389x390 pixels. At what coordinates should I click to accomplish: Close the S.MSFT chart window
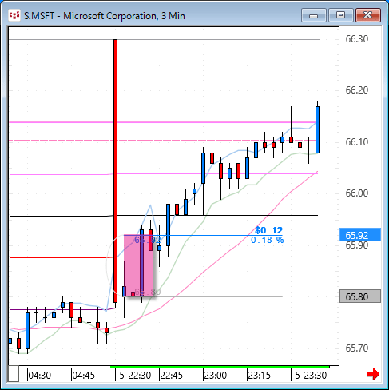coord(368,15)
